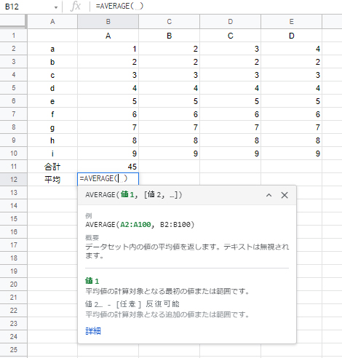Click cell E9 containing 8

pyautogui.click(x=292, y=140)
